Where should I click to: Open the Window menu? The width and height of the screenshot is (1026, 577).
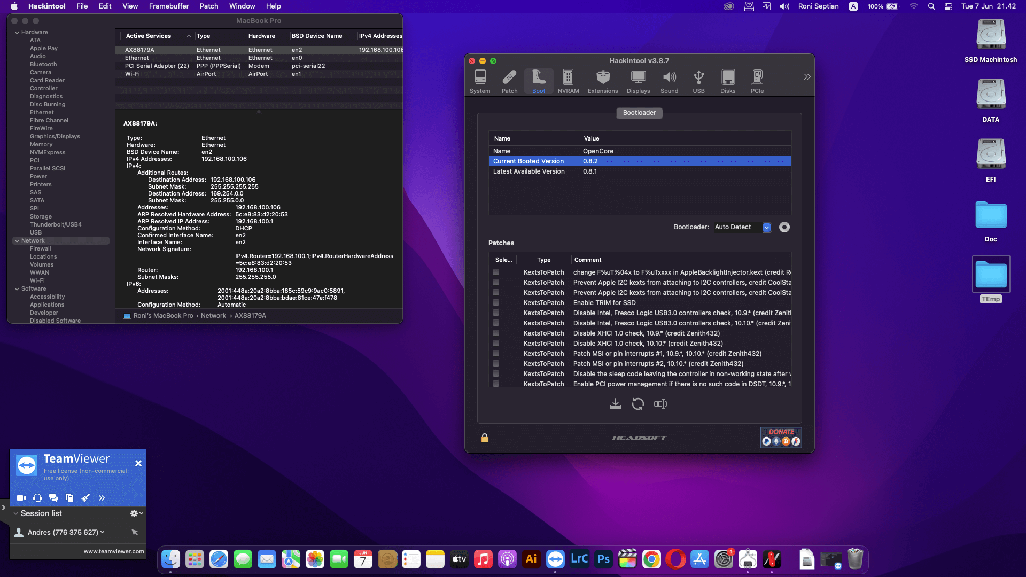click(x=242, y=6)
